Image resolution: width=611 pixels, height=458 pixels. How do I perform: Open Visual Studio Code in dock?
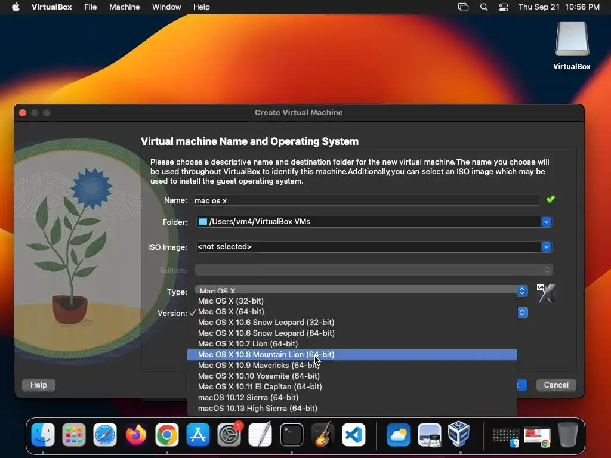353,435
